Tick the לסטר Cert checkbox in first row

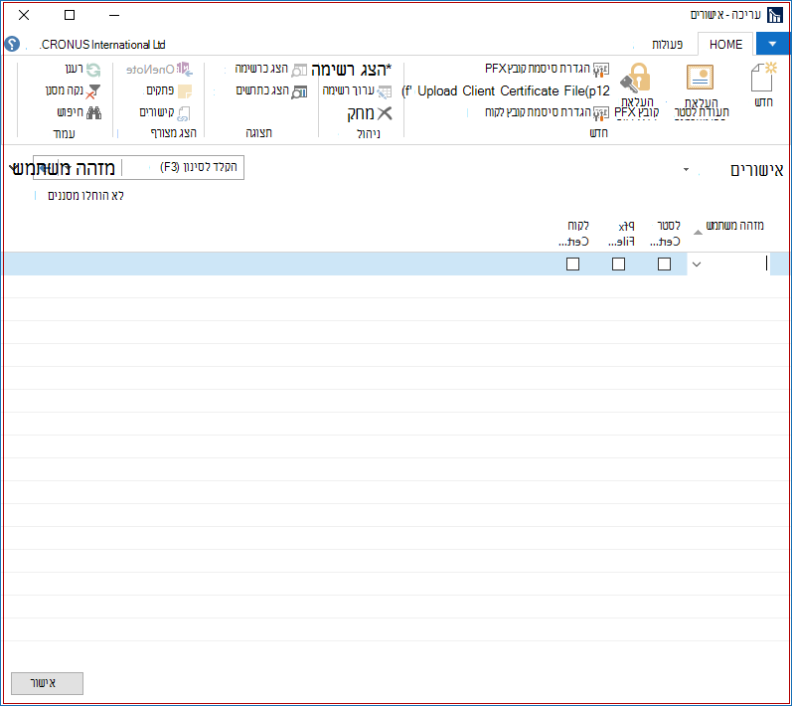[664, 265]
